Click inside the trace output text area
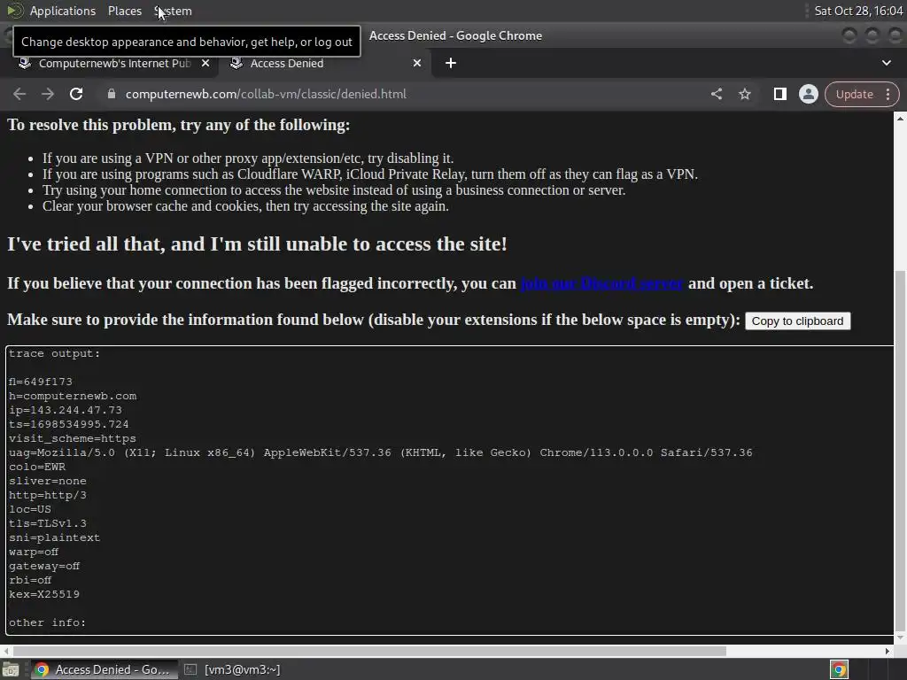This screenshot has height=680, width=907. 450,491
